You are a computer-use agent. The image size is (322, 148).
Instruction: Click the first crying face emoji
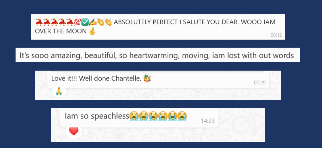coord(134,116)
